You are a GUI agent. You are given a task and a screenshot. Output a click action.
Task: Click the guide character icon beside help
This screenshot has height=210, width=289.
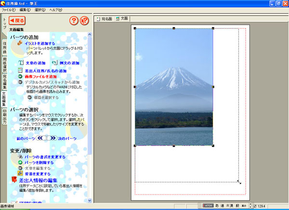pos(85,21)
